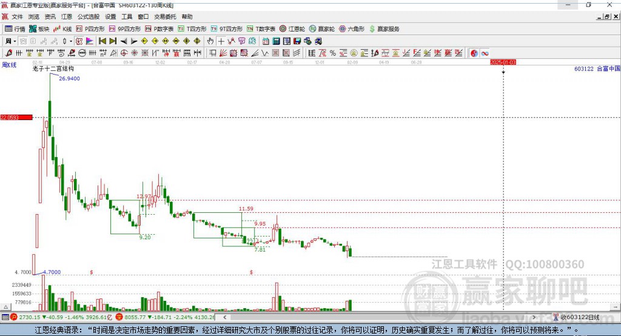Select the red Gann fan lines icon
The height and width of the screenshot is (336, 621).
tap(223, 53)
